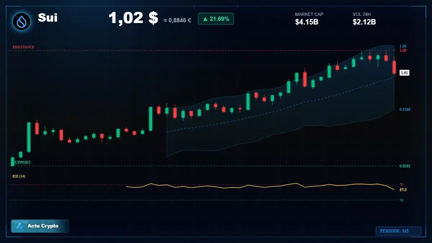Click the MARKET CAP label
432x243 pixels.
[309, 14]
